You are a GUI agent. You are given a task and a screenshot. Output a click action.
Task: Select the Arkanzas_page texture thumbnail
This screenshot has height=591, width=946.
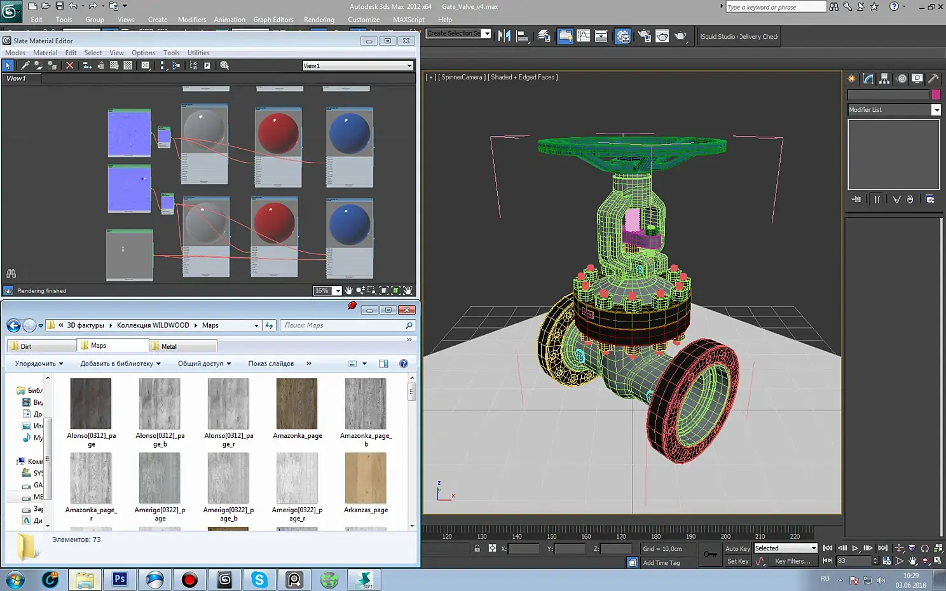coord(366,479)
